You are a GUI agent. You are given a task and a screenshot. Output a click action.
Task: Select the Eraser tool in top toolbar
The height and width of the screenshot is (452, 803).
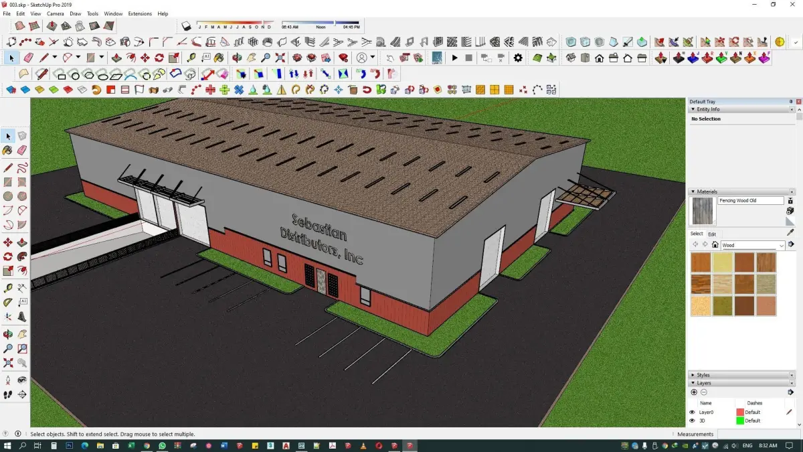(28, 58)
